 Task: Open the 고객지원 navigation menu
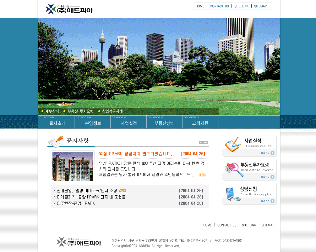[200, 123]
